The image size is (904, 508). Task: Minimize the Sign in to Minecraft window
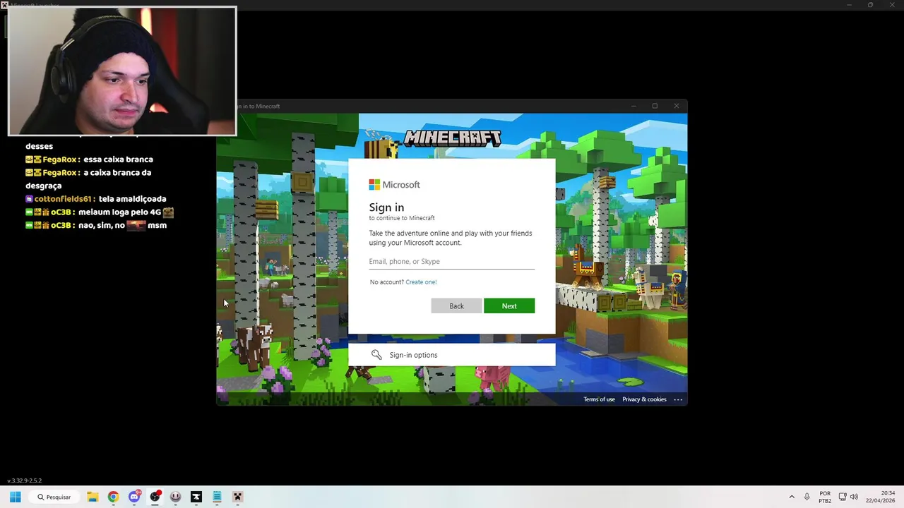tap(634, 106)
